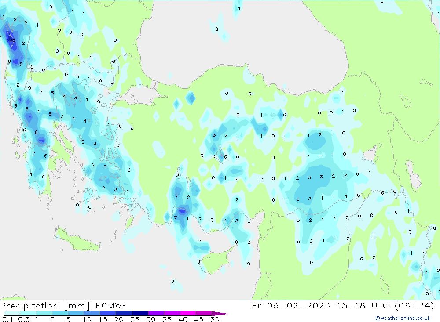Click the 15–20 mm legend swatch
440x322 pixels.
[108, 313]
